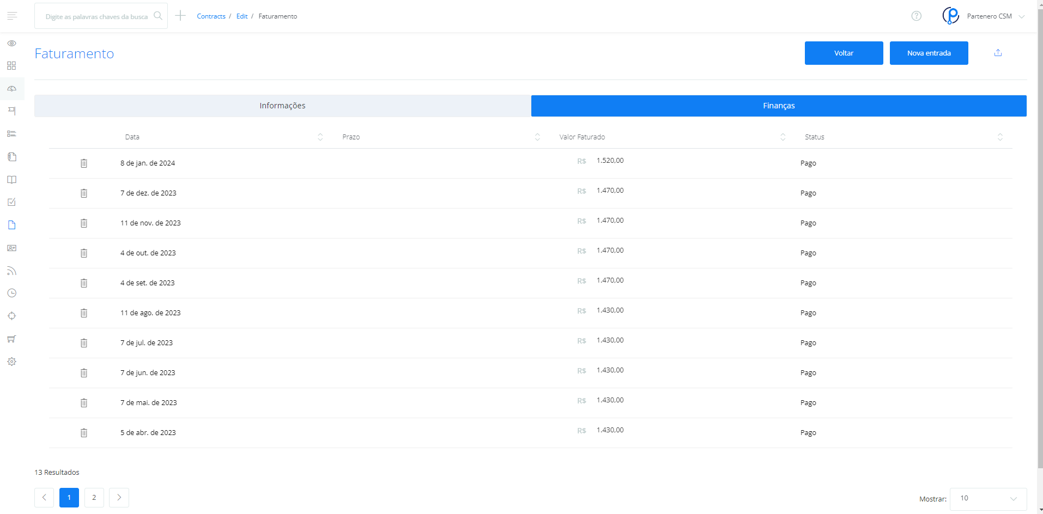Delete the 5 de abr. de 2023 entry
Image resolution: width=1043 pixels, height=514 pixels.
click(x=84, y=433)
